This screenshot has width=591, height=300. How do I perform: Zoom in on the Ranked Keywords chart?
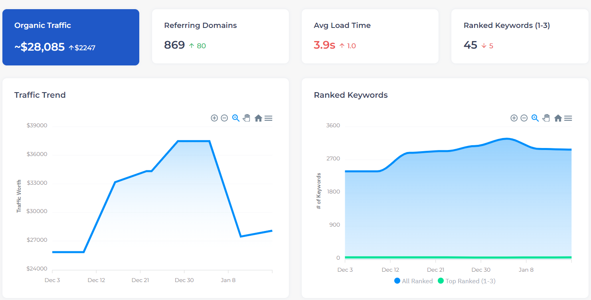514,118
